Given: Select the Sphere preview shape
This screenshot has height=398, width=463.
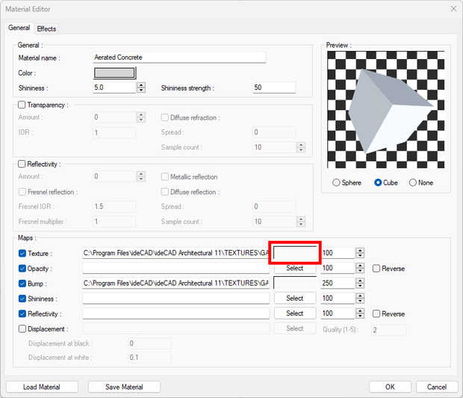Looking at the screenshot, I should 337,183.
